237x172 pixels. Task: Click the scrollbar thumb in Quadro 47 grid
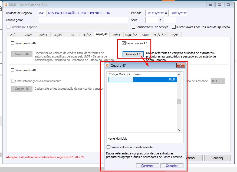(x=179, y=102)
